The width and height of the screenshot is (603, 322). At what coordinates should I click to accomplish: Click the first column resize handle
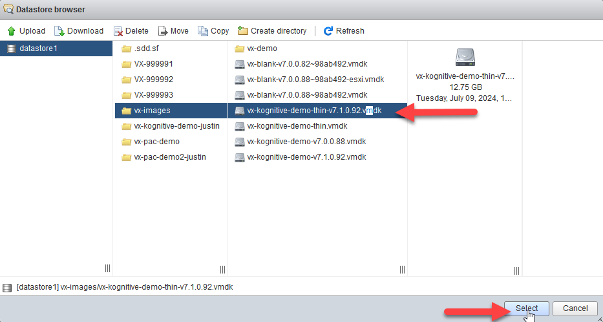[107, 269]
